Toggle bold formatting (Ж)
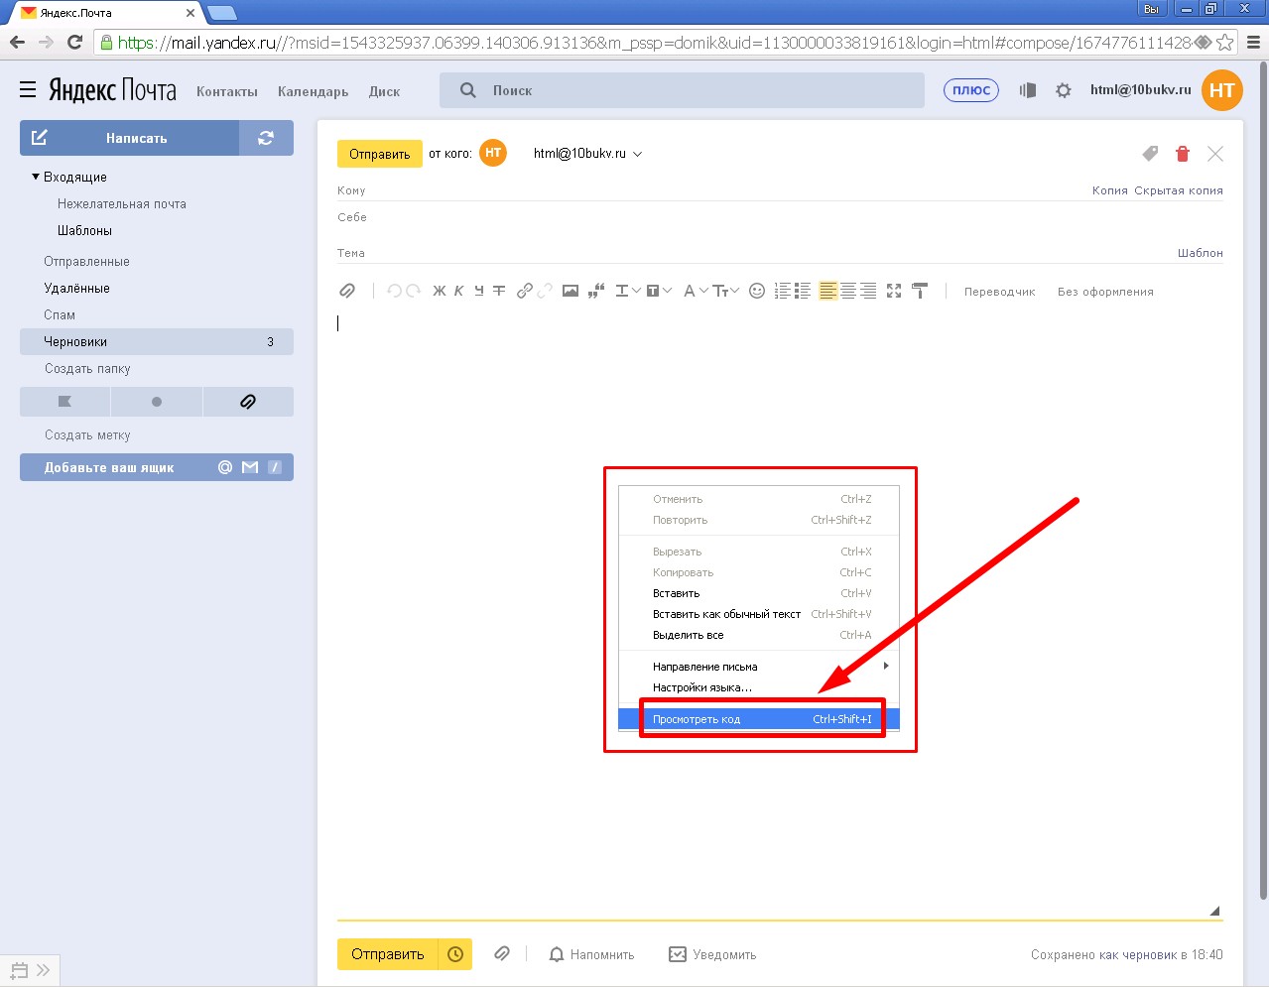Viewport: 1269px width, 987px height. [x=440, y=291]
